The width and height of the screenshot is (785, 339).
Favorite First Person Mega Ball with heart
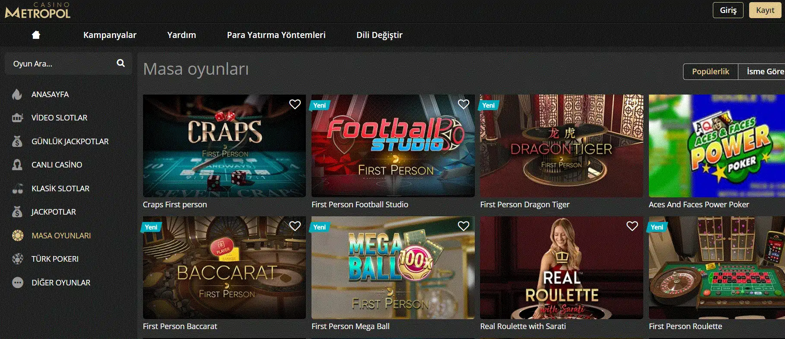[x=464, y=226]
